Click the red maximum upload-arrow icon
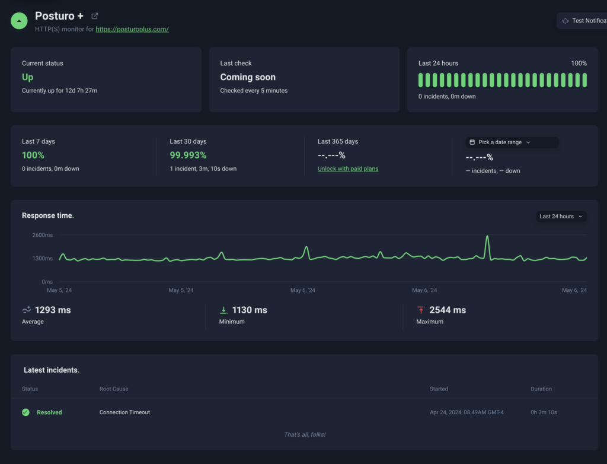 pos(421,310)
